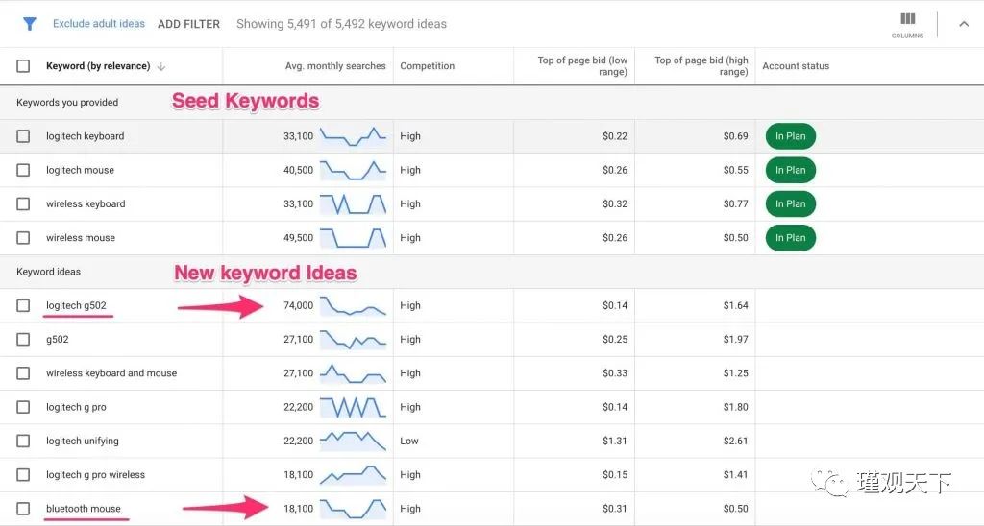The image size is (984, 526).
Task: Collapse the filter bar with chevron
Action: coord(964,24)
